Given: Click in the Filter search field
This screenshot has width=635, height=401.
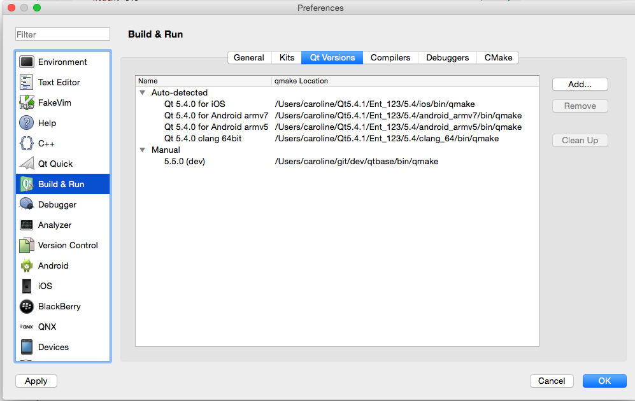Looking at the screenshot, I should (x=62, y=34).
